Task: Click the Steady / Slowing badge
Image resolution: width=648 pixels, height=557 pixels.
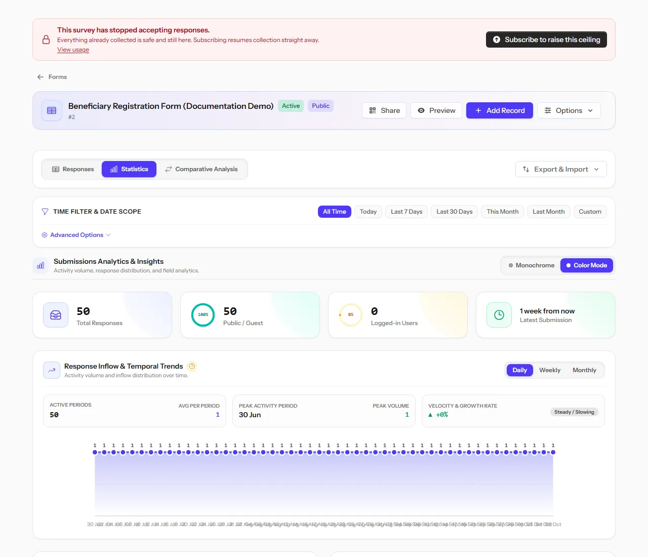Action: (574, 412)
